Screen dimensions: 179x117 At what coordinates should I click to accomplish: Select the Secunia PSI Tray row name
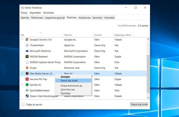pos(38,79)
